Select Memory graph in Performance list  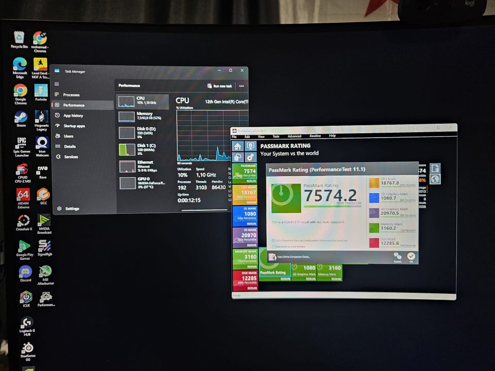142,116
